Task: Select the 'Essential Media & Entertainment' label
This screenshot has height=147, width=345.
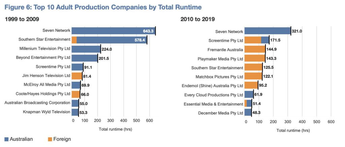Action: click(213, 104)
